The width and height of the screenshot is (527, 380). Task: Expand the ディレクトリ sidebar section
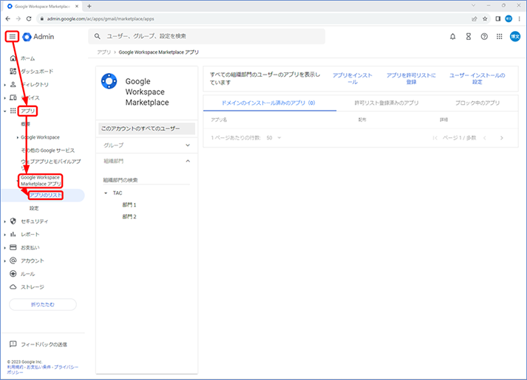[x=4, y=85]
